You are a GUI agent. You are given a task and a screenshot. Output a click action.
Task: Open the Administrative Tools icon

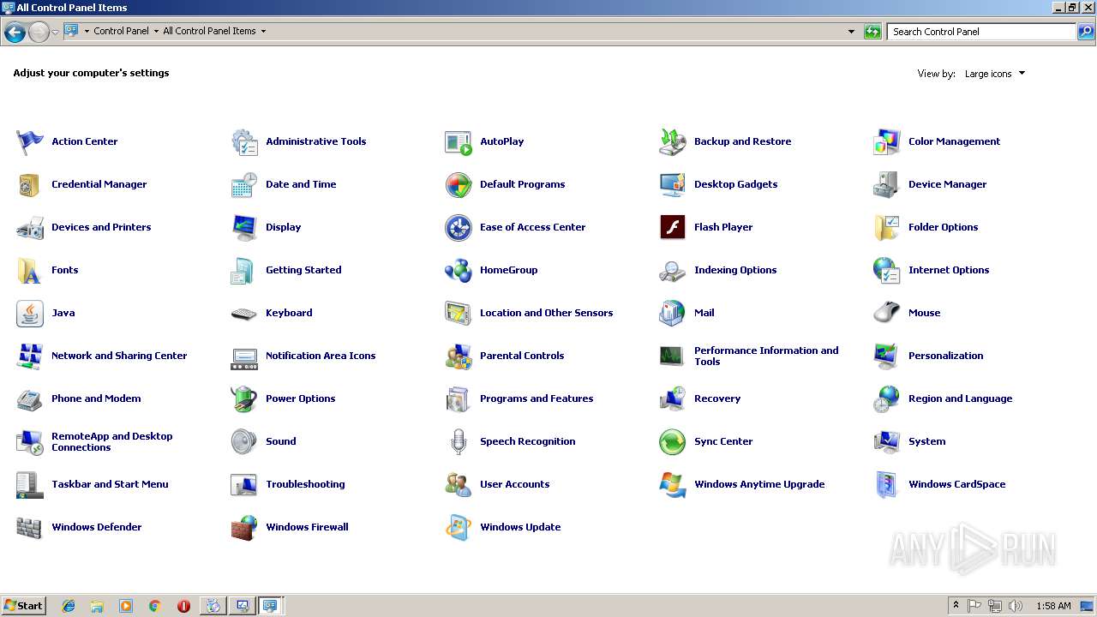[x=244, y=142]
